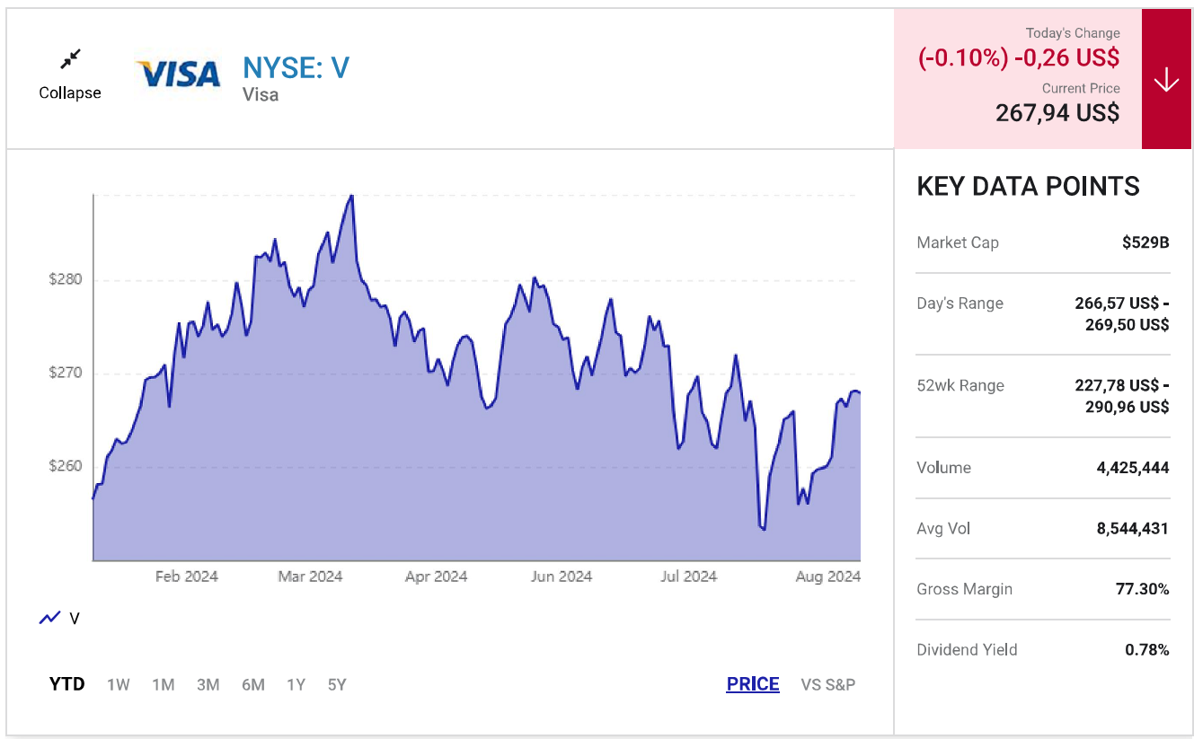The height and width of the screenshot is (739, 1194).
Task: Click the Visa company name text
Action: [x=261, y=94]
